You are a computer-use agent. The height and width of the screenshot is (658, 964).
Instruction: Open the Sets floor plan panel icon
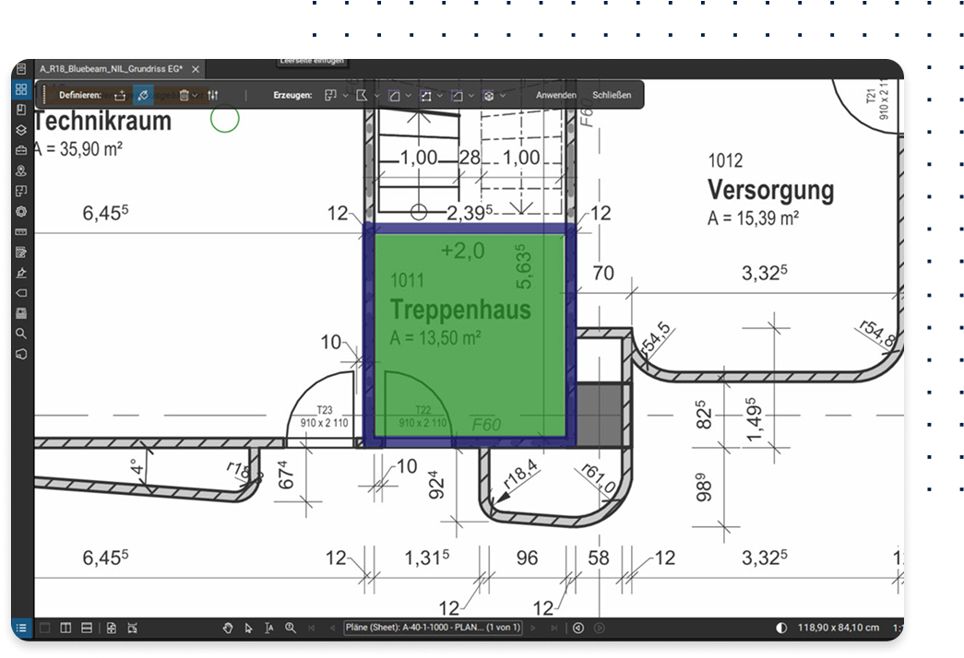21,191
